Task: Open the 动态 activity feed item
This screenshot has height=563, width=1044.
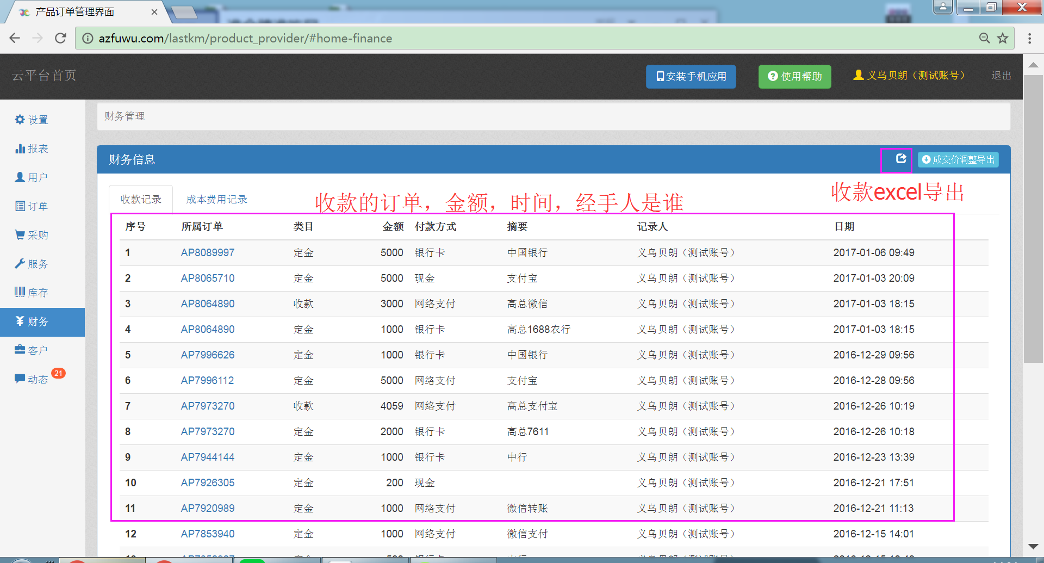Action: click(32, 379)
